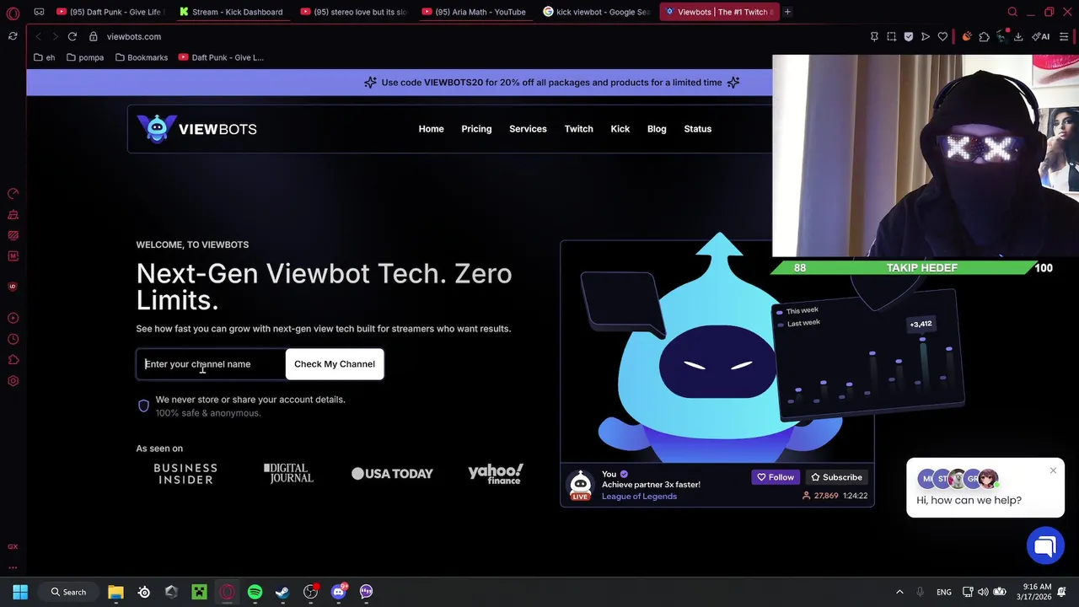Viewport: 1079px width, 607px height.
Task: Click the Business Insider logo
Action: point(185,474)
